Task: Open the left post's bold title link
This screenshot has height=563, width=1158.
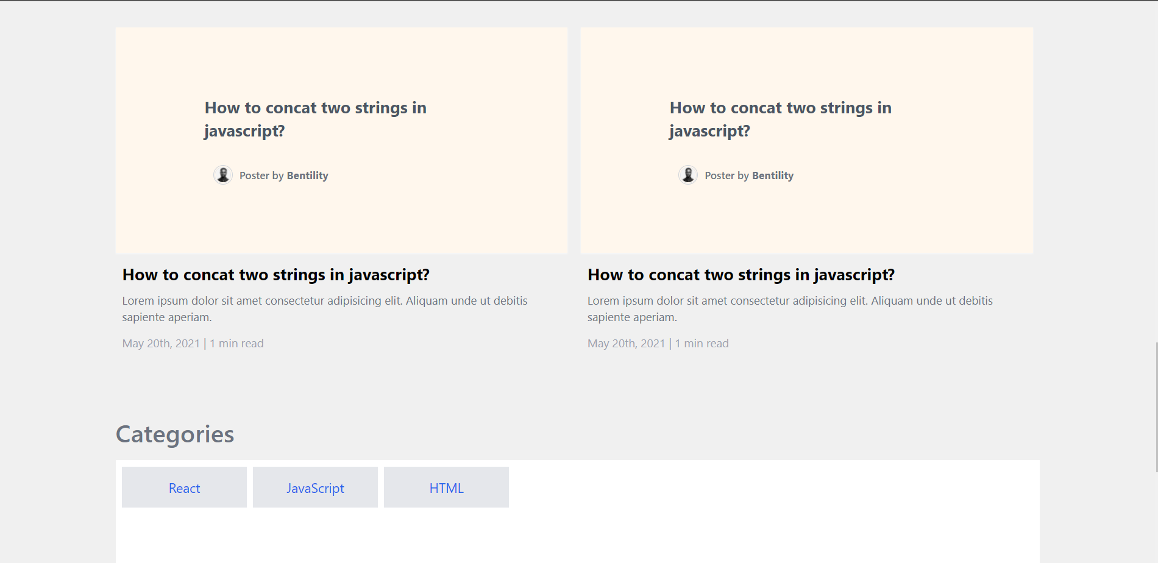Action: (275, 275)
